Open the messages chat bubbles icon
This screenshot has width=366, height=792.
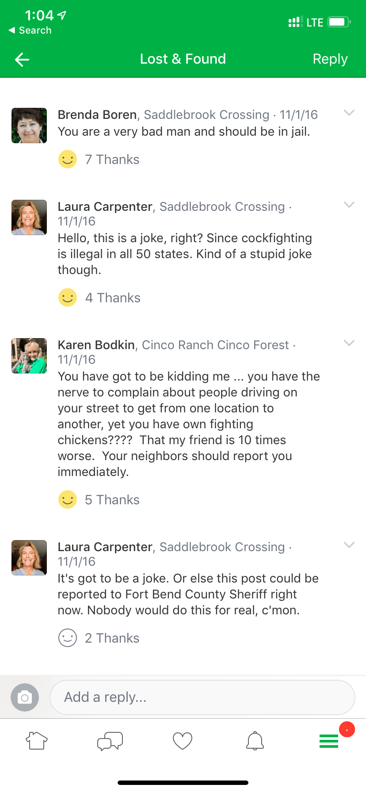pos(110,741)
